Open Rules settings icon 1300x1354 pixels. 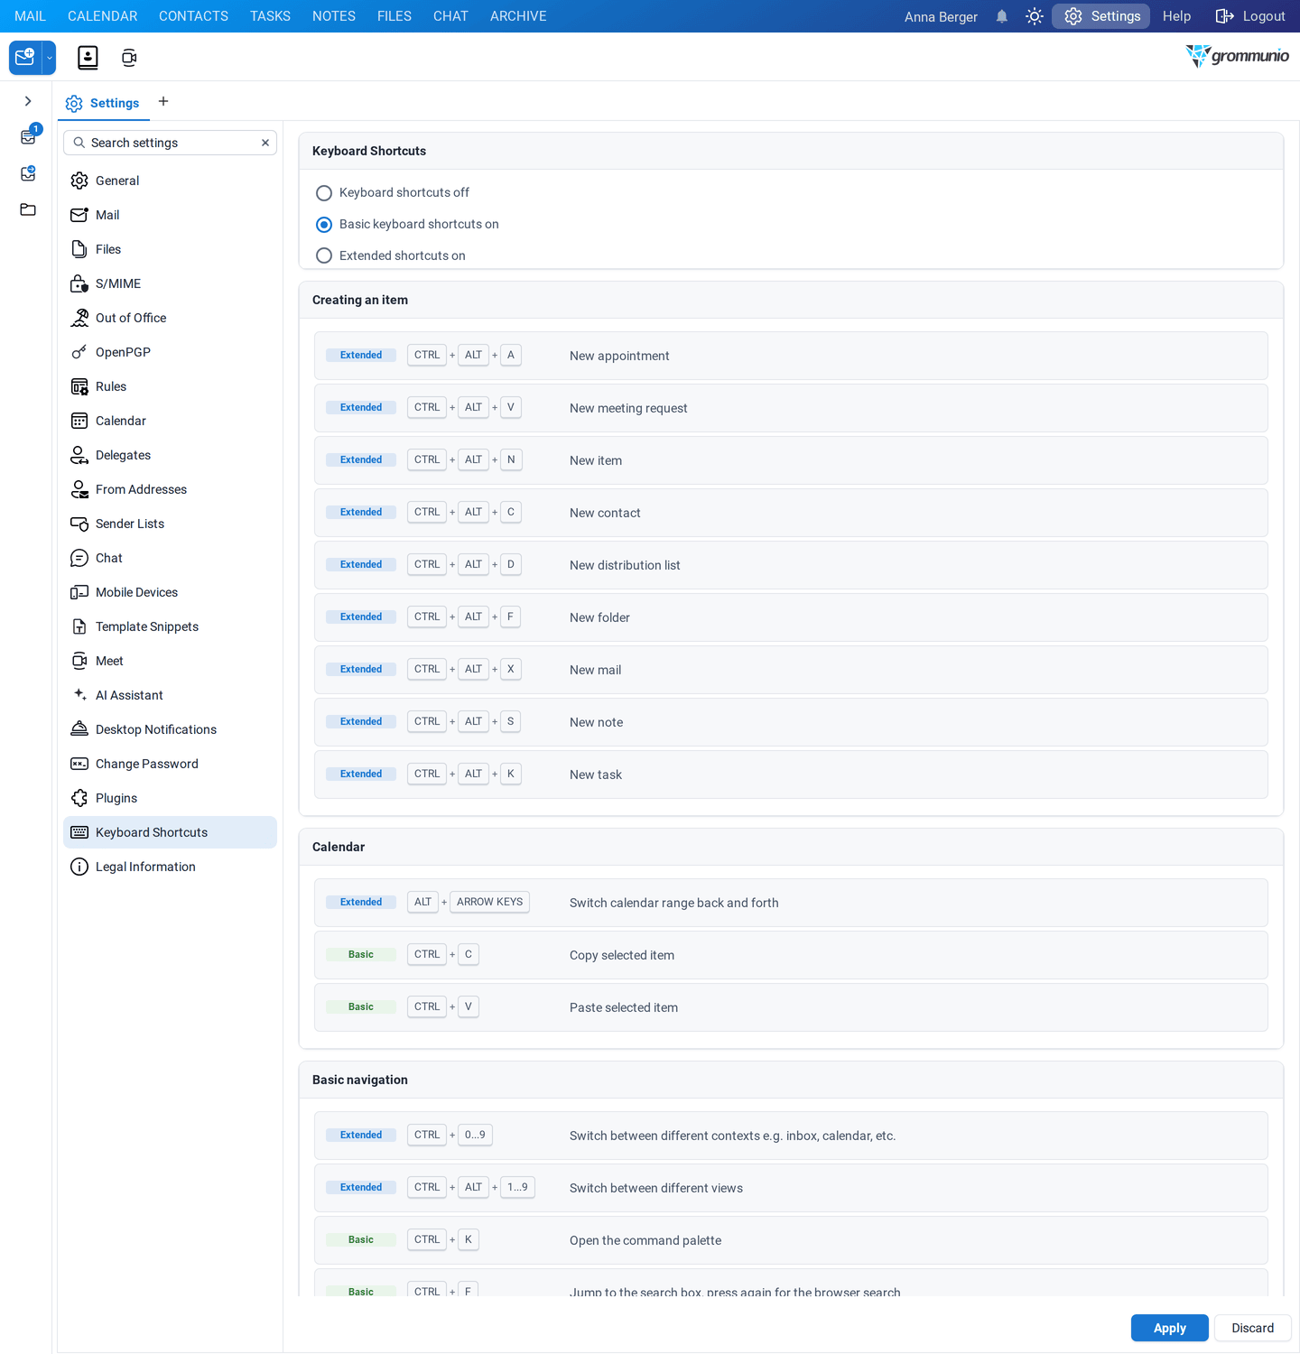click(79, 386)
